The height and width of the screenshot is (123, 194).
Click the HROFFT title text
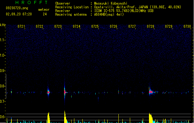coord(32,2)
